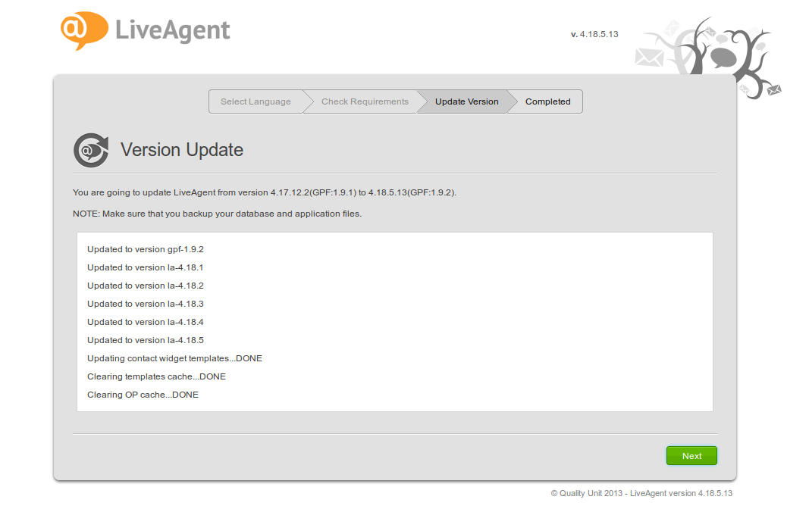Click the Version Update heading
The height and width of the screenshot is (509, 787).
182,150
